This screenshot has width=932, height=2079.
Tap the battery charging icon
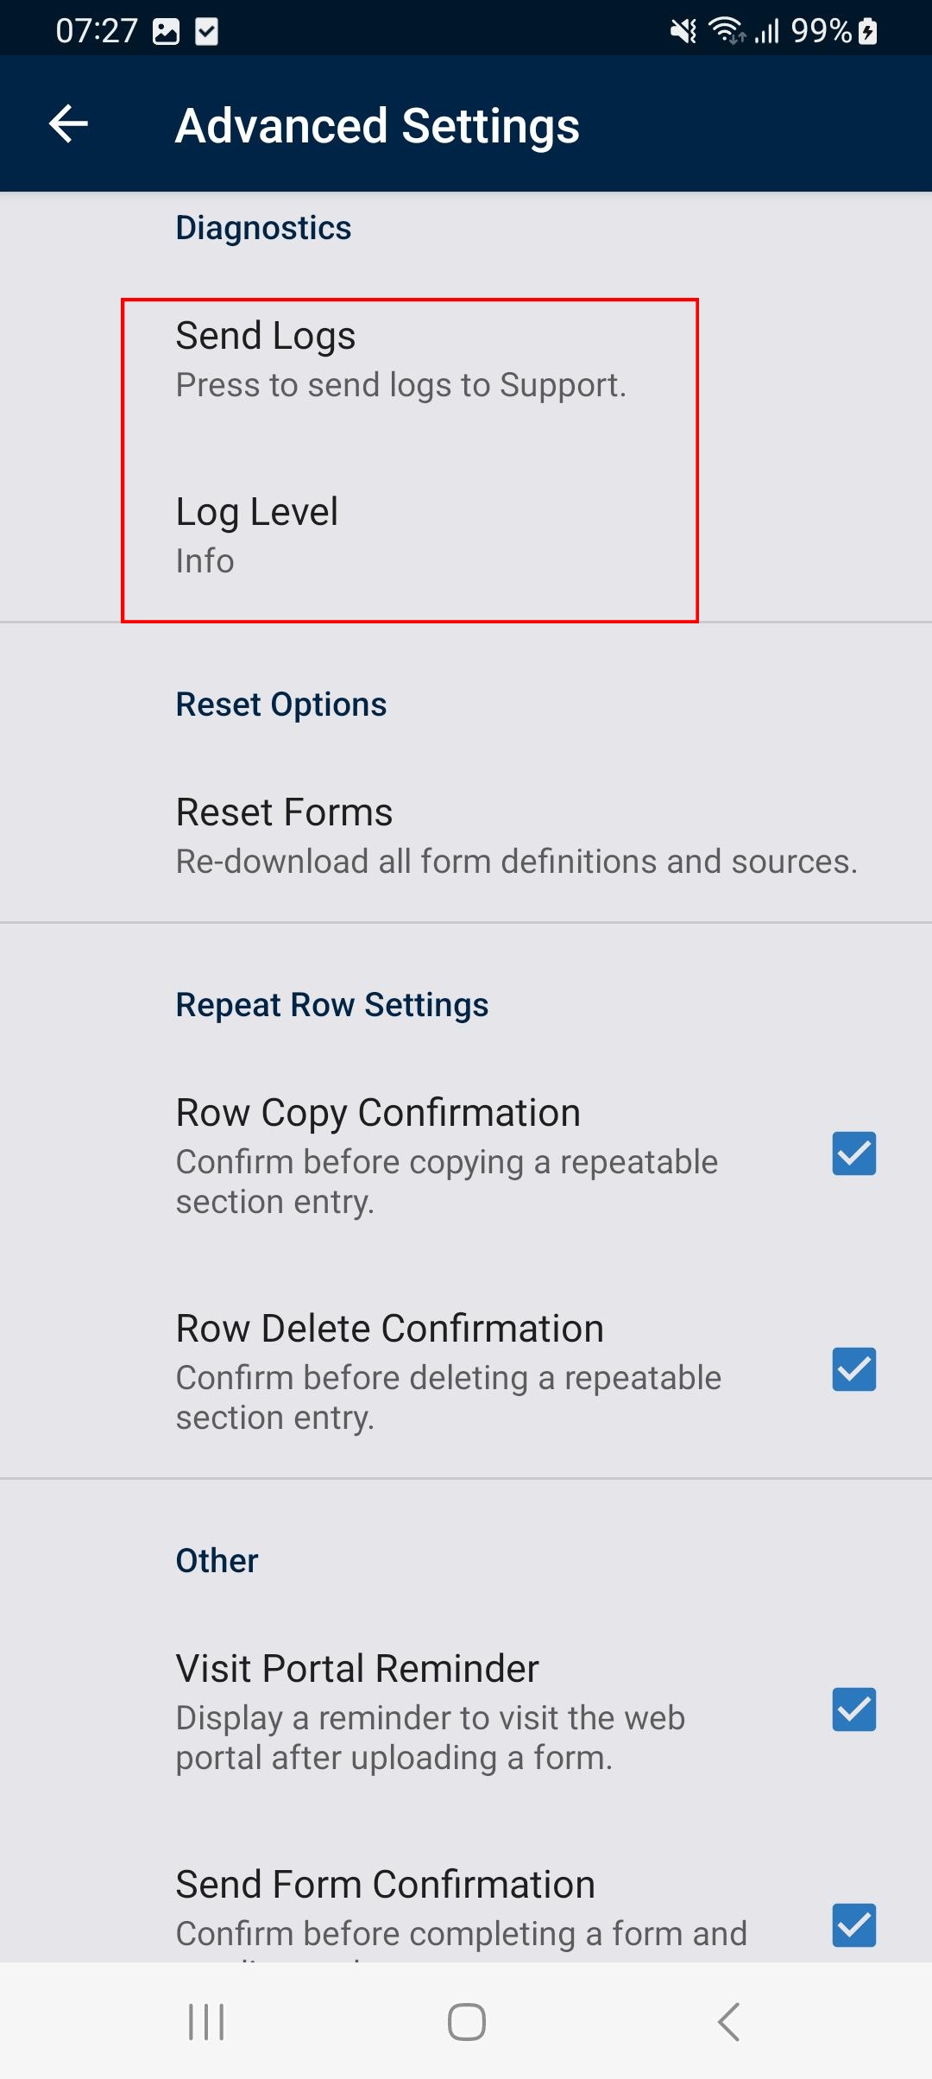(x=868, y=32)
